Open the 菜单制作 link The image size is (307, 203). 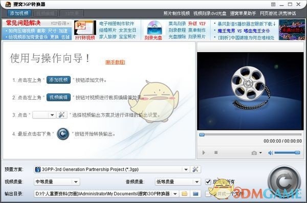coord(197,30)
